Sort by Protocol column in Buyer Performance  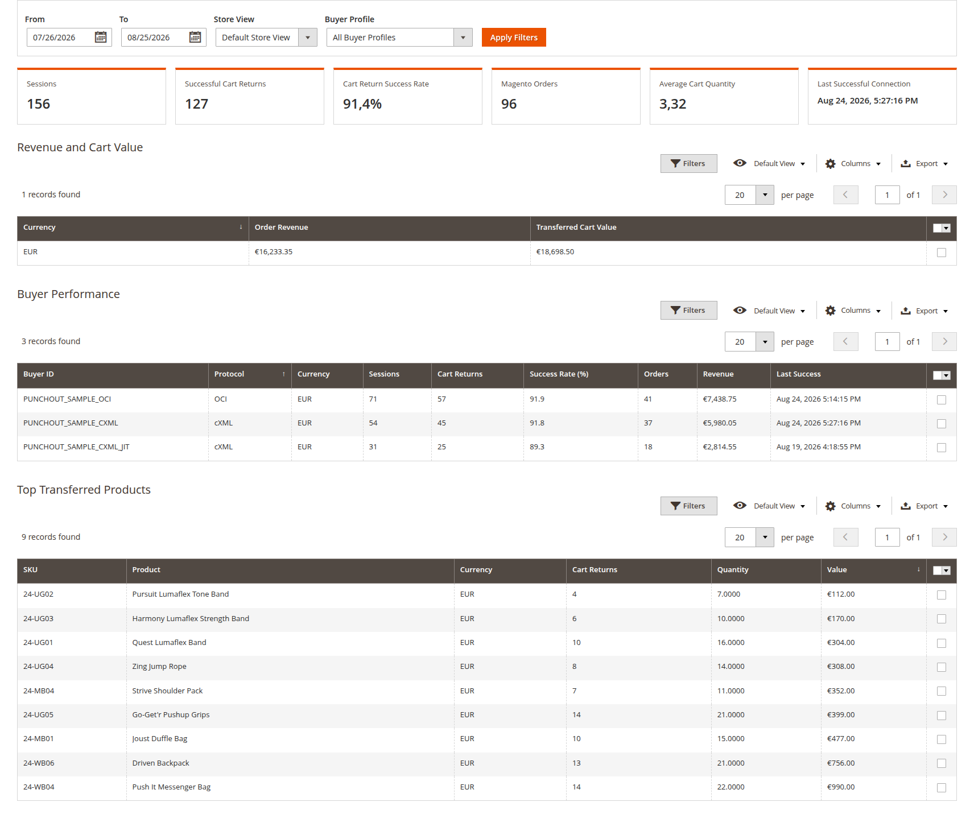(250, 374)
